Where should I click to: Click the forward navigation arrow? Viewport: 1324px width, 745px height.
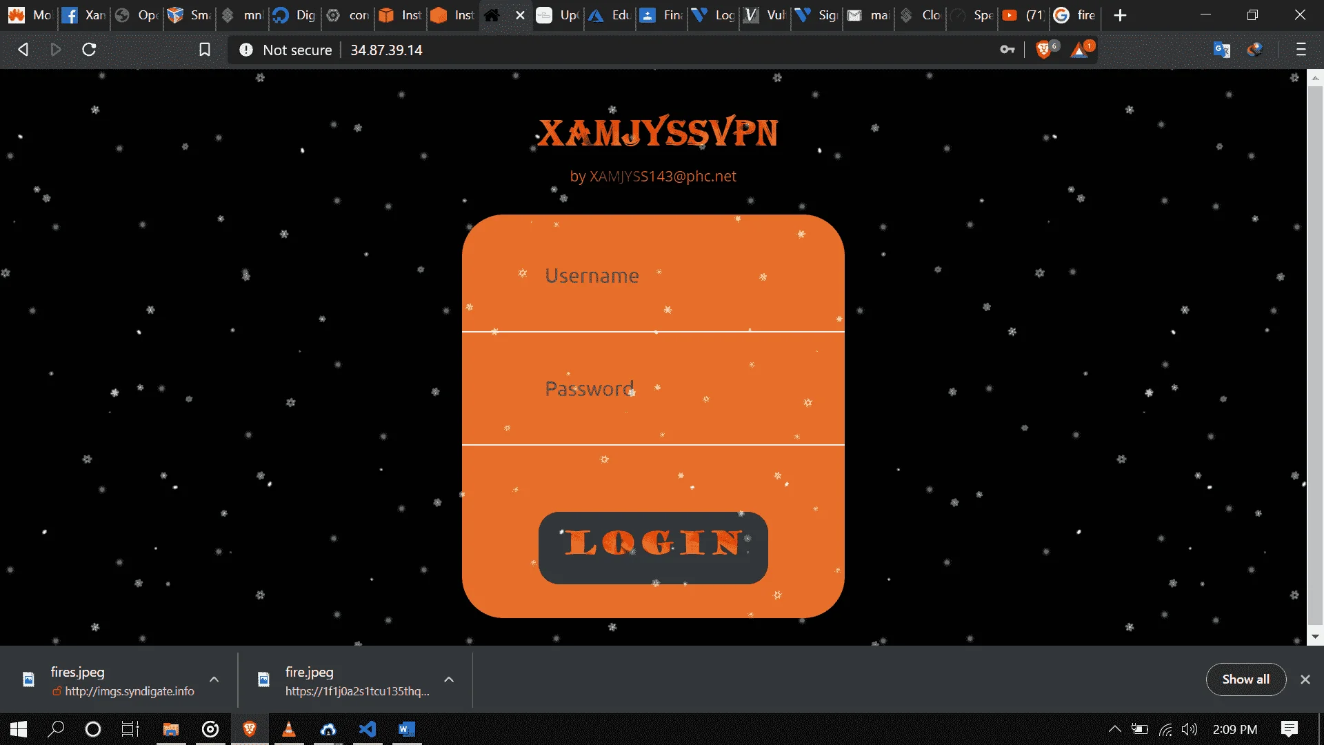tap(56, 50)
